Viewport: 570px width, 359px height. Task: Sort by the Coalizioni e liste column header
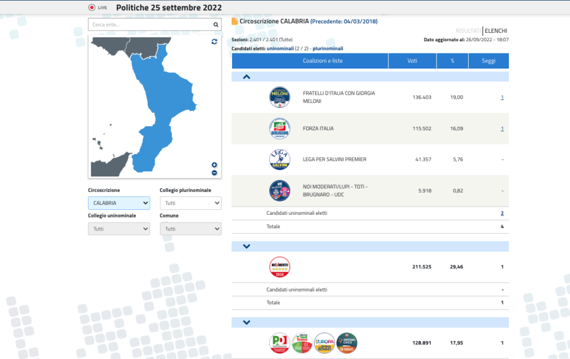[x=310, y=61]
